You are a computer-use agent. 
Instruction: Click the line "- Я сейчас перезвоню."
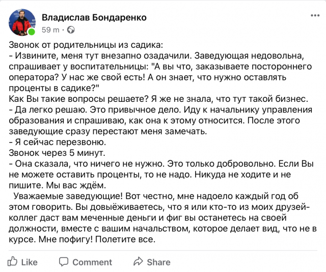tap(58, 142)
